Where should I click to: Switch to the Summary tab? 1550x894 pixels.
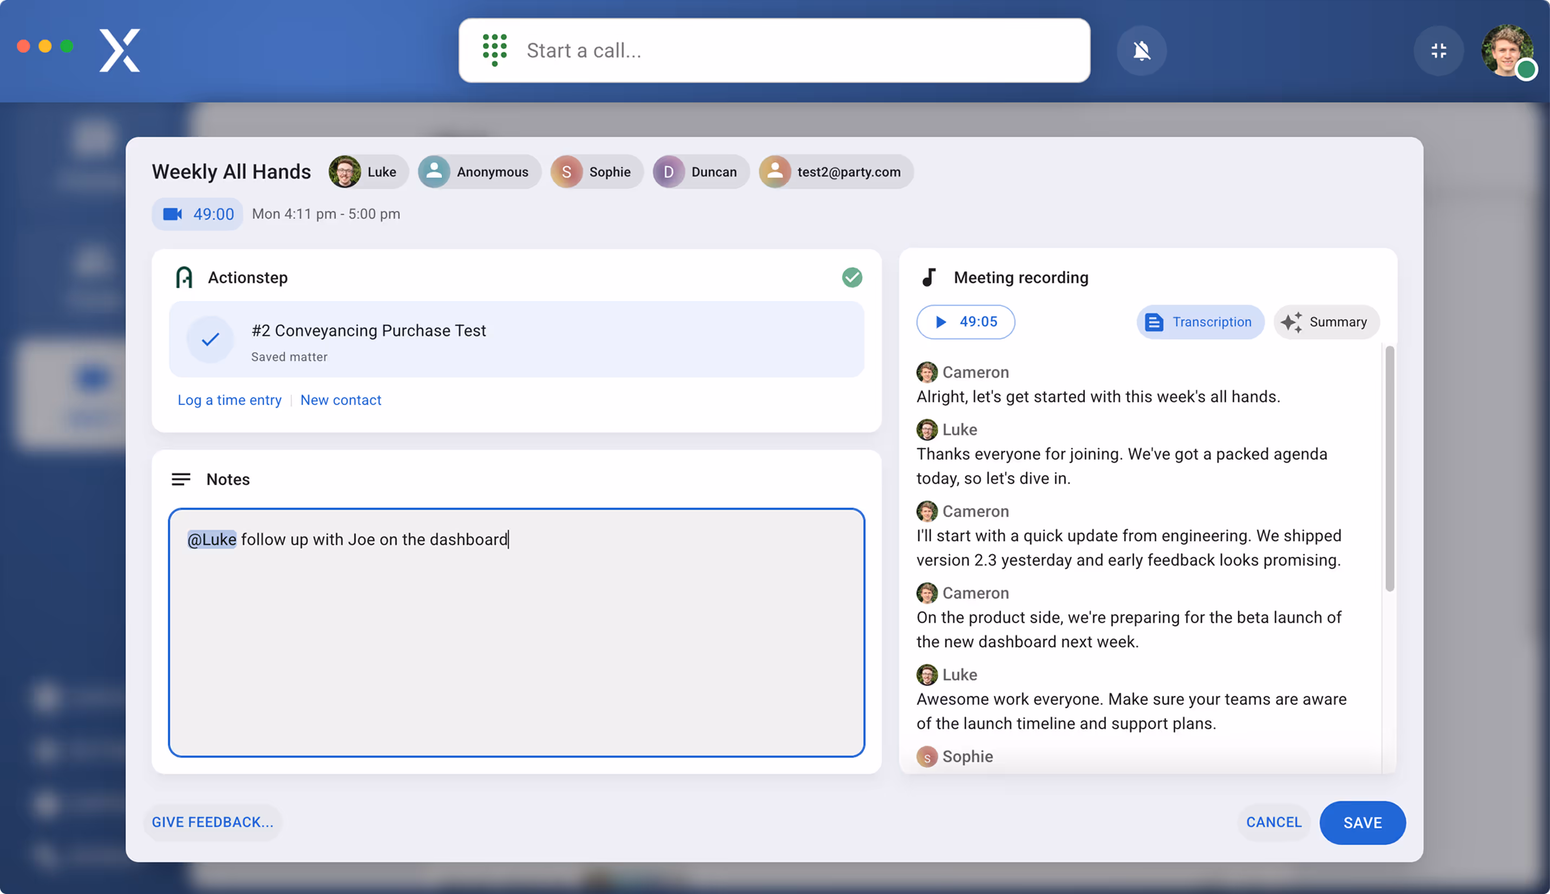[x=1326, y=322]
